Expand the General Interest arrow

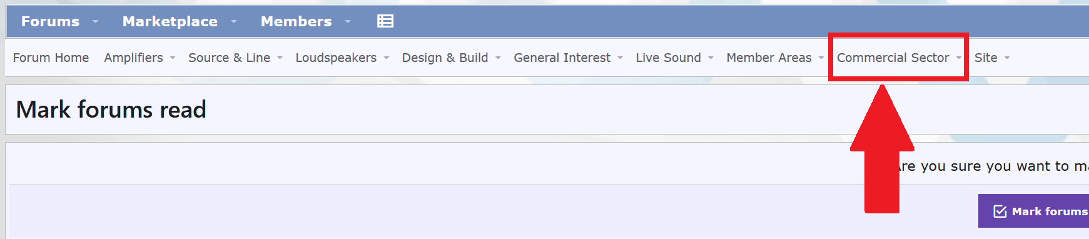point(620,58)
